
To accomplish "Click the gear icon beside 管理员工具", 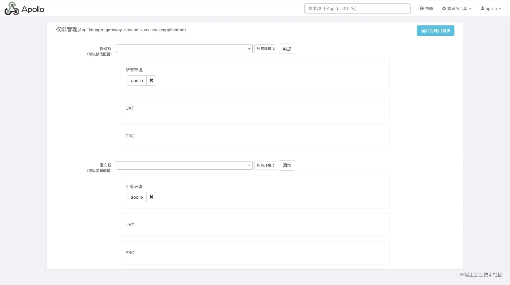I will 444,8.
